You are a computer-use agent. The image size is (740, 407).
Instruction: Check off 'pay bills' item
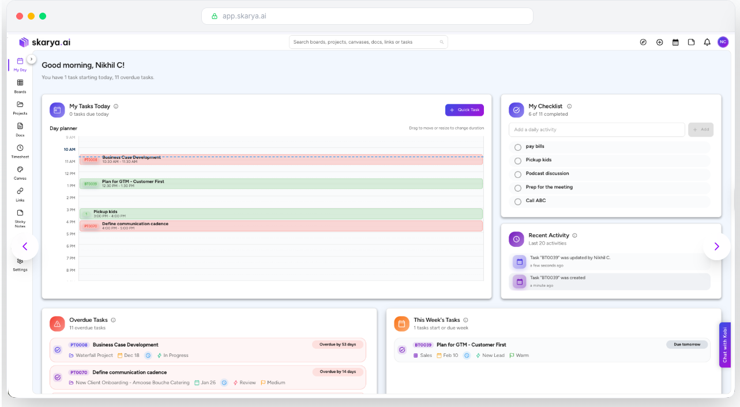517,147
